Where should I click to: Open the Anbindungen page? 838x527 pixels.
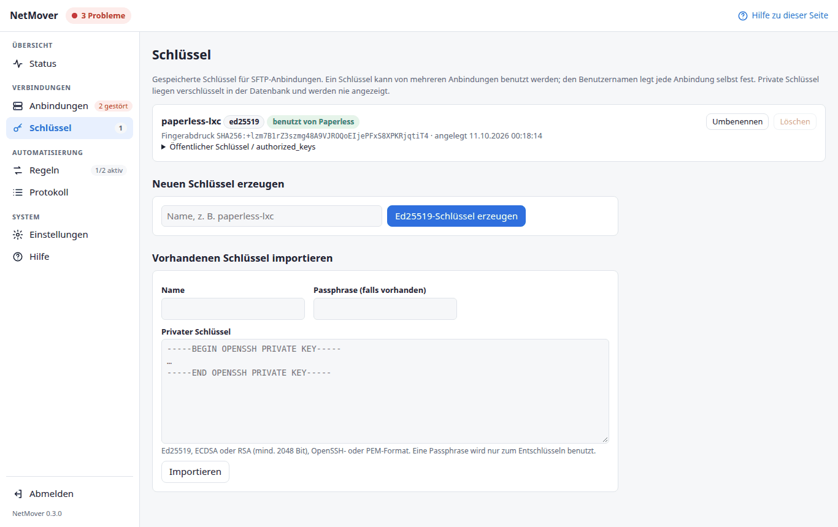tap(69, 106)
